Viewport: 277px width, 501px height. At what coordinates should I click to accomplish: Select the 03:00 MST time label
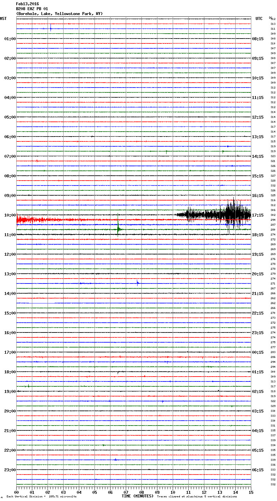pos(10,78)
